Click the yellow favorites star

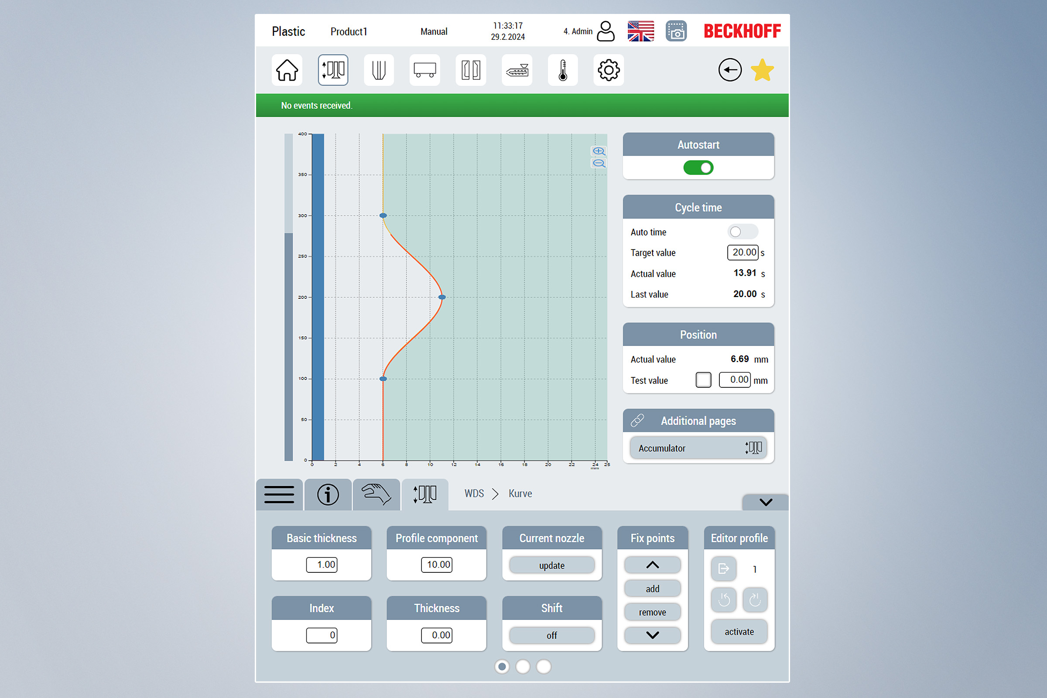[762, 70]
